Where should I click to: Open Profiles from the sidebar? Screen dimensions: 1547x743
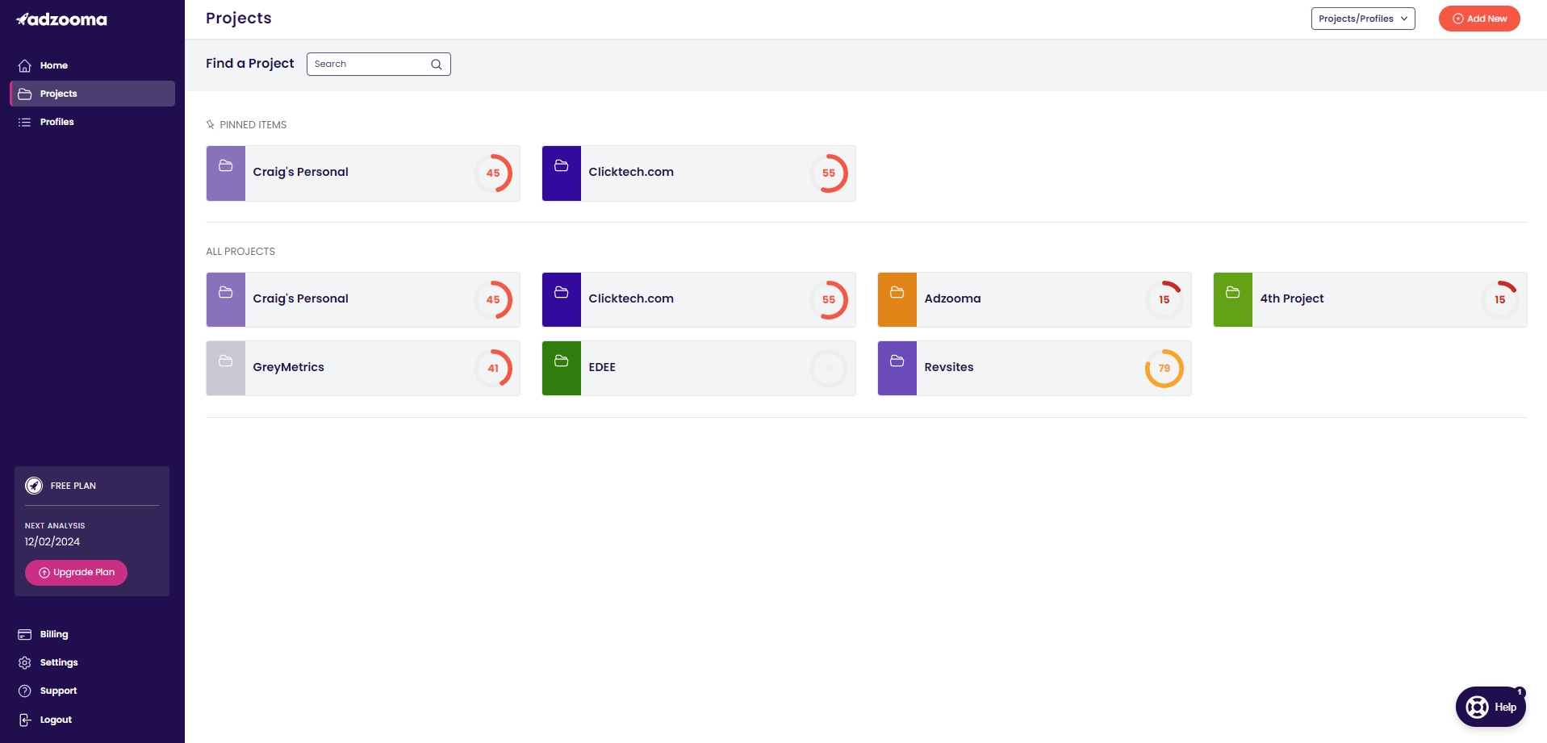point(92,122)
